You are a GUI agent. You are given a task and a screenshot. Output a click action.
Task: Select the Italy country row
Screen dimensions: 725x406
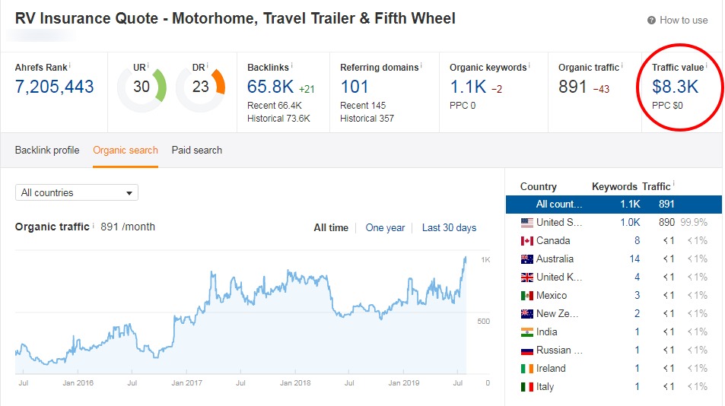614,386
